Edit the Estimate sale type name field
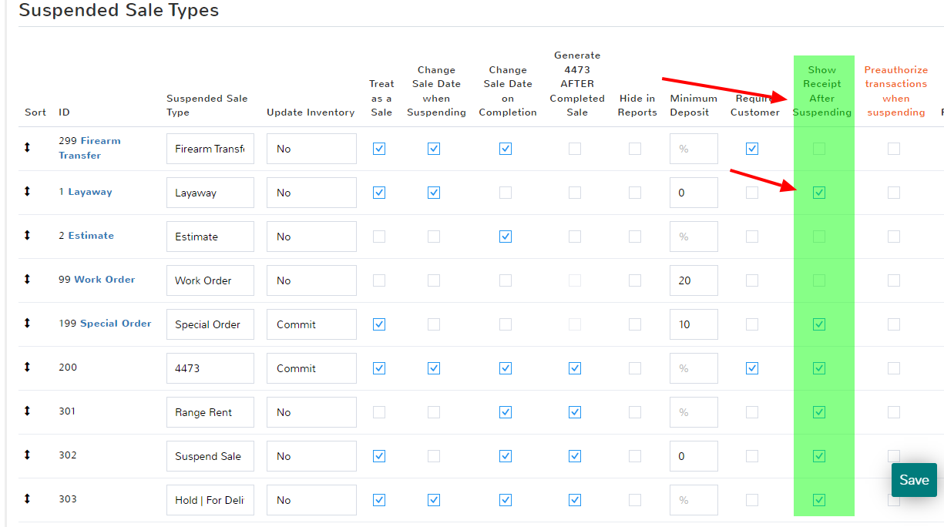Image resolution: width=944 pixels, height=527 pixels. click(210, 237)
